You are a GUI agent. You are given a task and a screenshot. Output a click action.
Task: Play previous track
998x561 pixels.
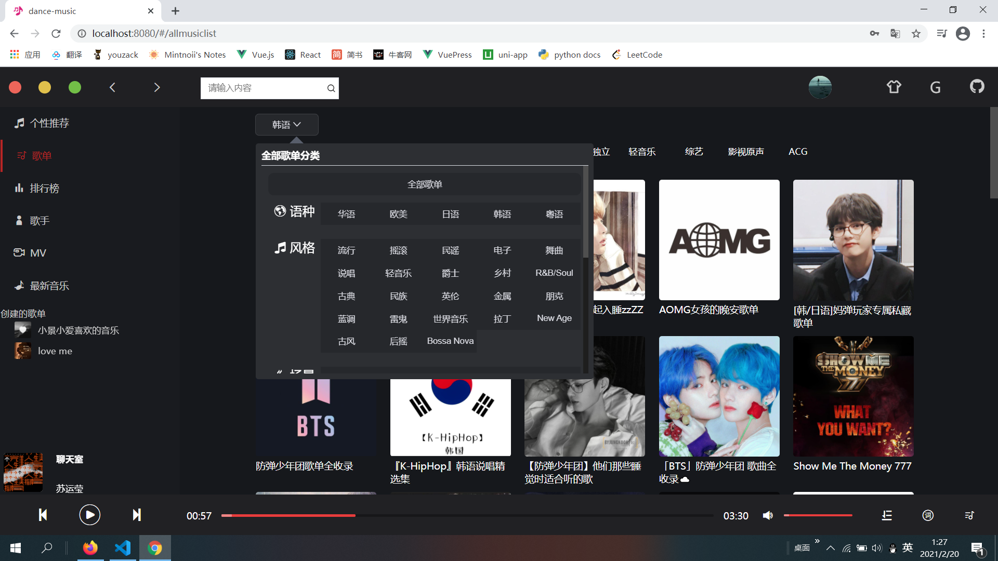[x=43, y=515]
